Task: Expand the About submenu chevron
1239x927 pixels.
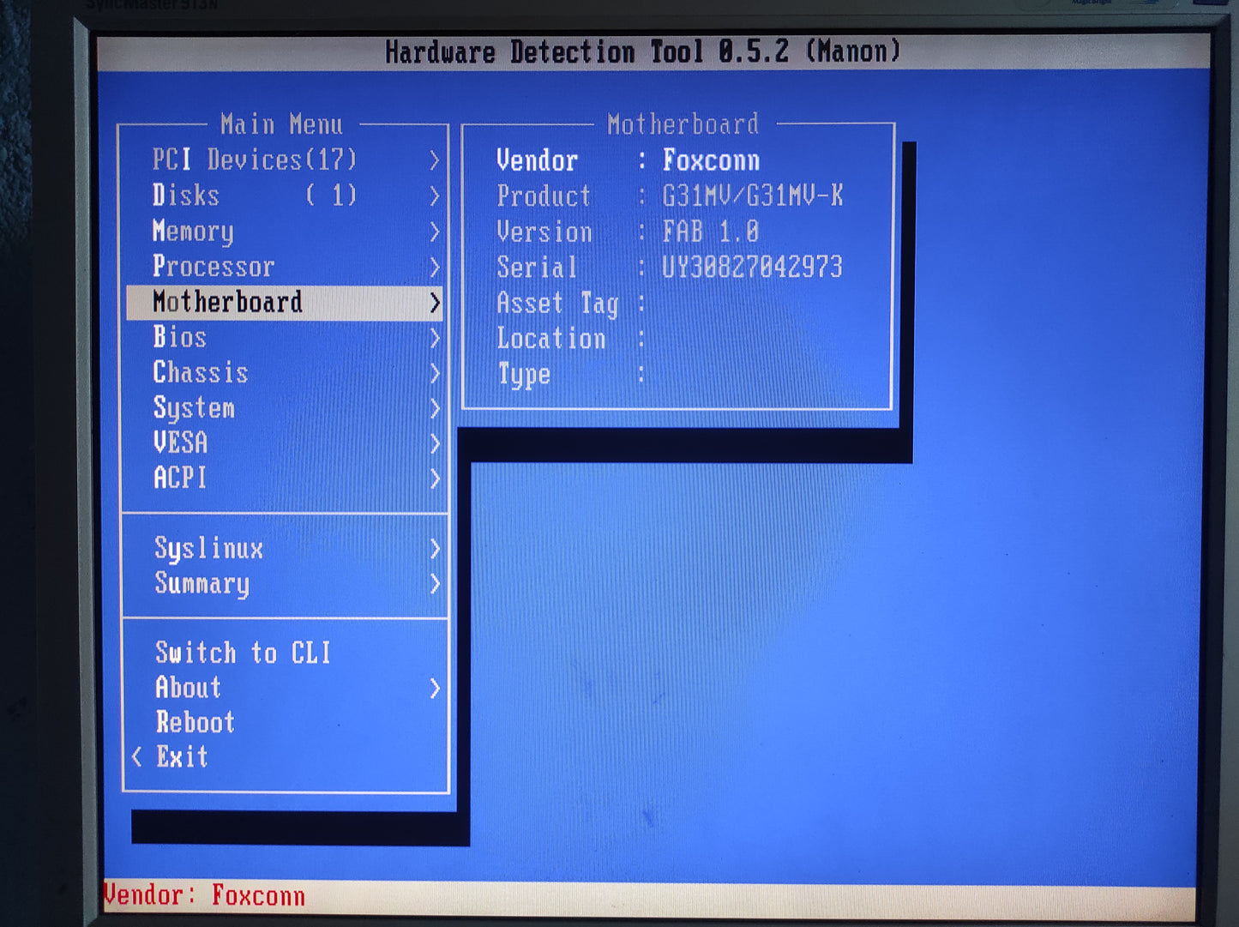Action: (x=436, y=689)
